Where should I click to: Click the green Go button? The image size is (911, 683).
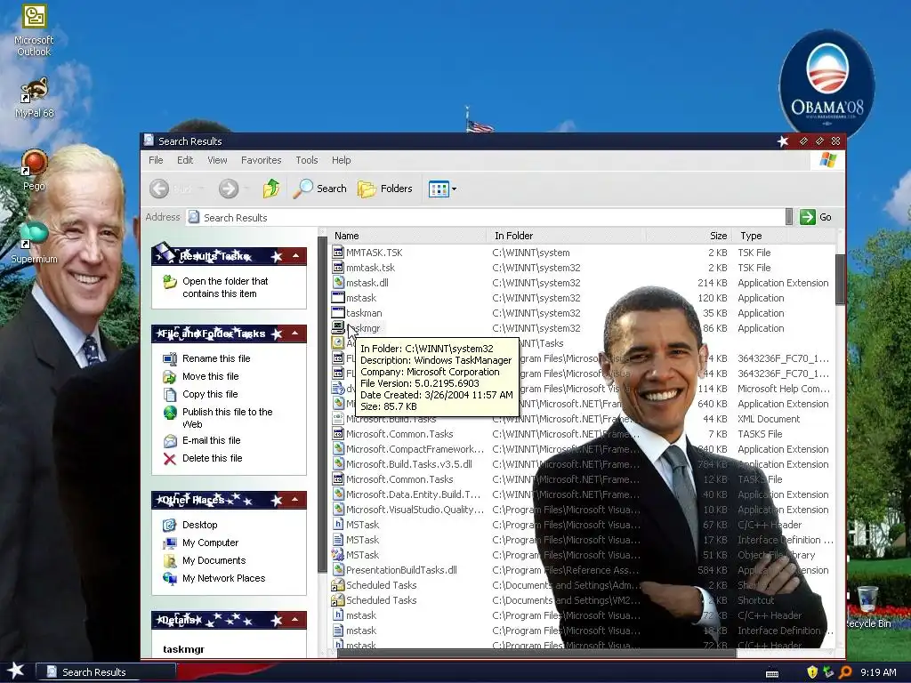point(816,217)
